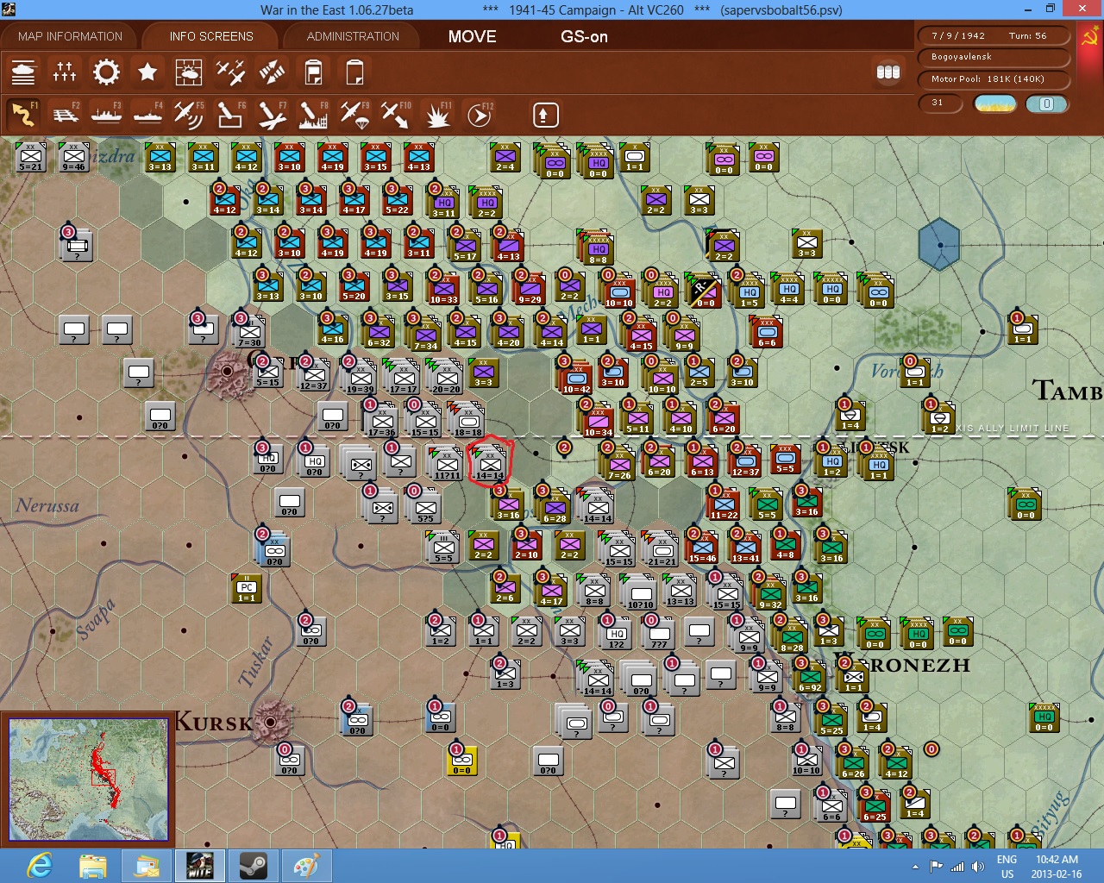Open the losses screen with cross markers
The width and height of the screenshot is (1104, 883).
pos(65,72)
